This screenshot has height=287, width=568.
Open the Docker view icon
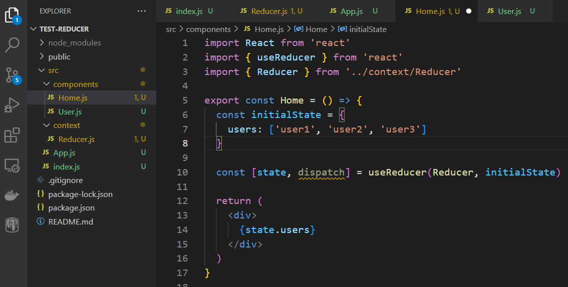point(12,195)
